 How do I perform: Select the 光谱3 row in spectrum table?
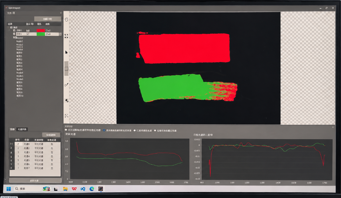click(35, 152)
